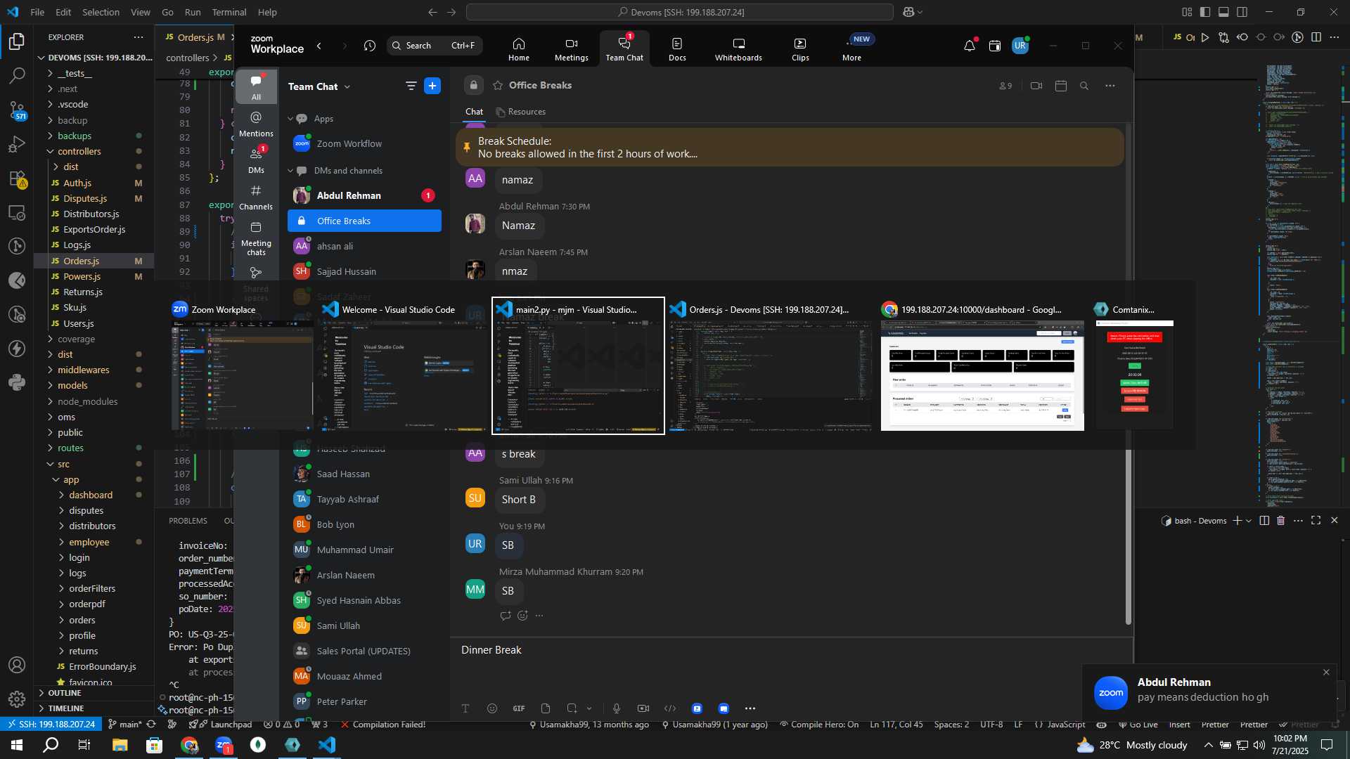
Task: Open the VS Code Selection menu
Action: click(101, 12)
